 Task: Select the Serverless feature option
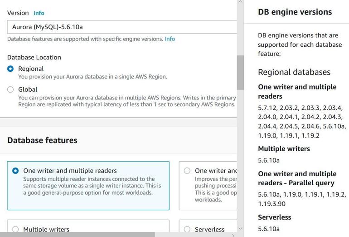[187, 229]
